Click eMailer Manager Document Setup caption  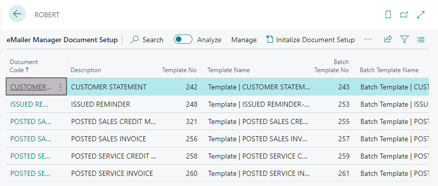[62, 40]
